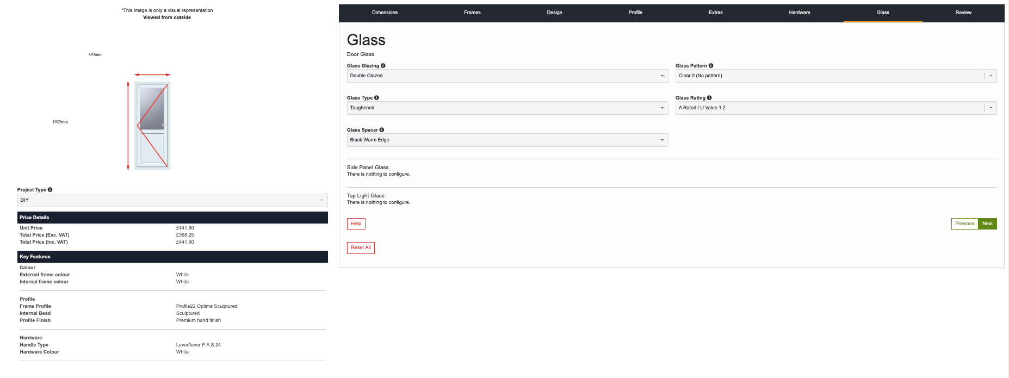Click the Glass Pattern info icon

[711, 66]
